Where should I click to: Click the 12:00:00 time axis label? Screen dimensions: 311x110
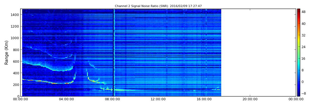[158, 100]
